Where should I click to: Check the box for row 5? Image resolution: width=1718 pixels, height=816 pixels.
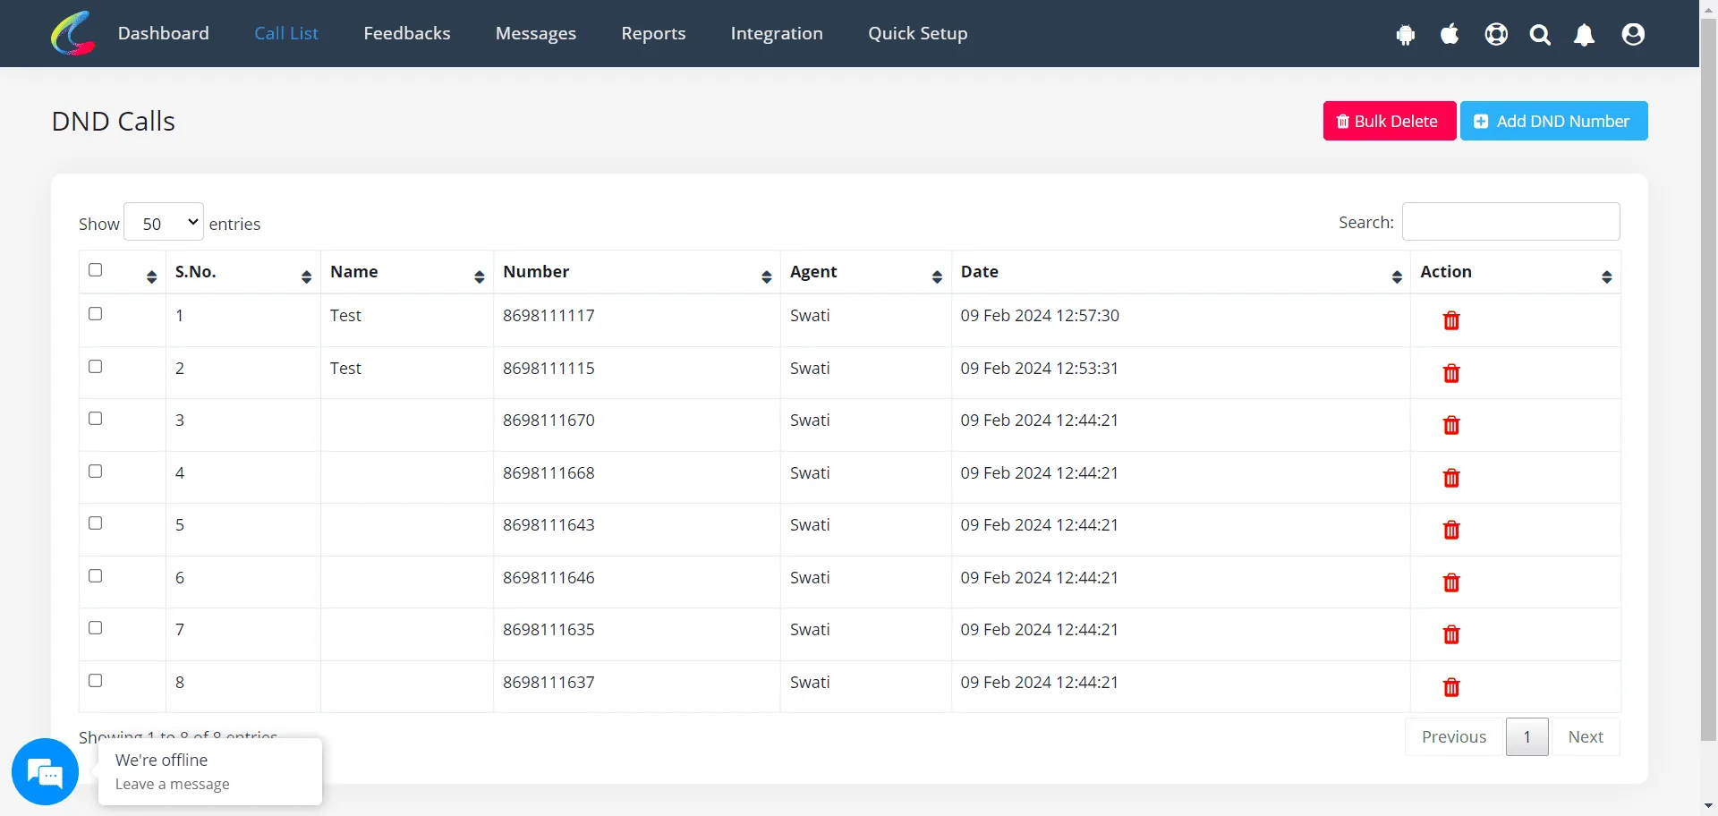tap(96, 523)
